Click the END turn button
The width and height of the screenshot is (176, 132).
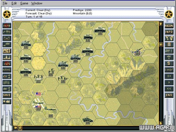[x=169, y=95]
